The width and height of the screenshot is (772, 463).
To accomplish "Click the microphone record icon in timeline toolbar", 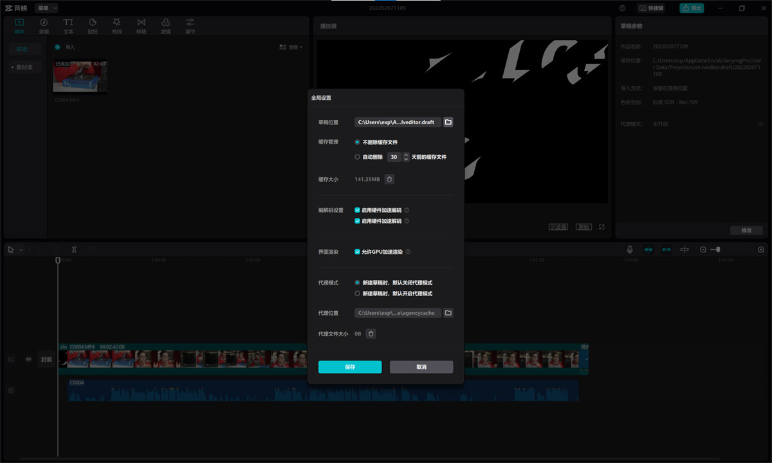I will (630, 249).
